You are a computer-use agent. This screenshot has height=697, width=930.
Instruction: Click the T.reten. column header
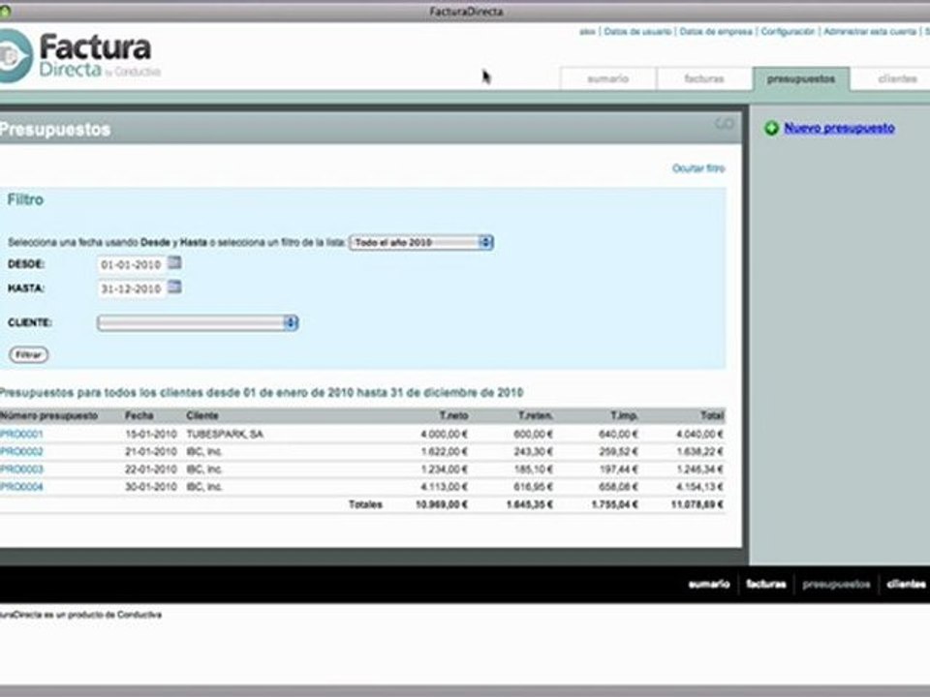click(536, 416)
